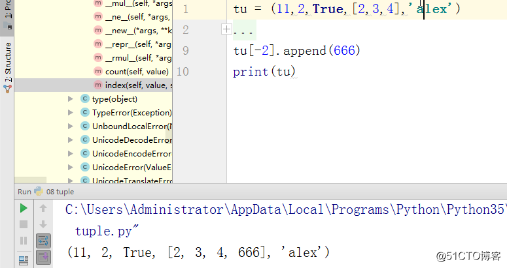Click the class icon beside UnicodeDecodeError

click(84, 140)
